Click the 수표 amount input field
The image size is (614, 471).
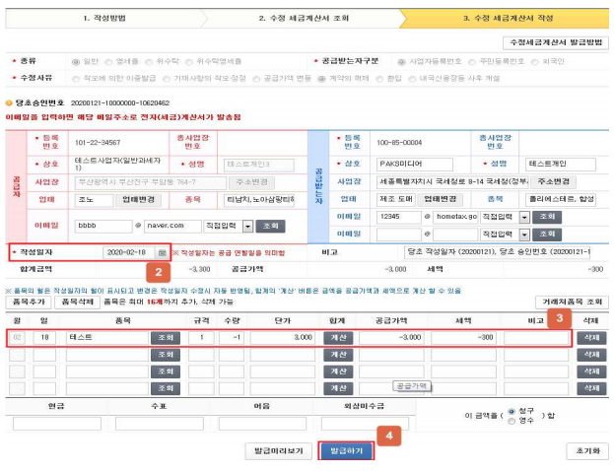[x=160, y=424]
